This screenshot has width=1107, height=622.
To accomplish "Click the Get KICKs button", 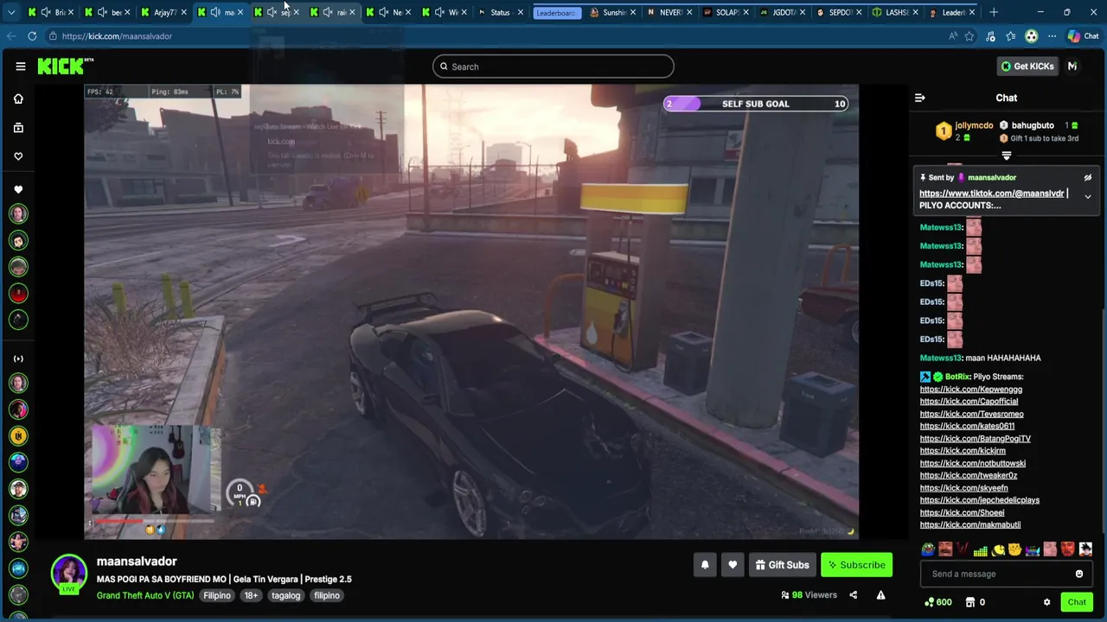I will point(1027,67).
